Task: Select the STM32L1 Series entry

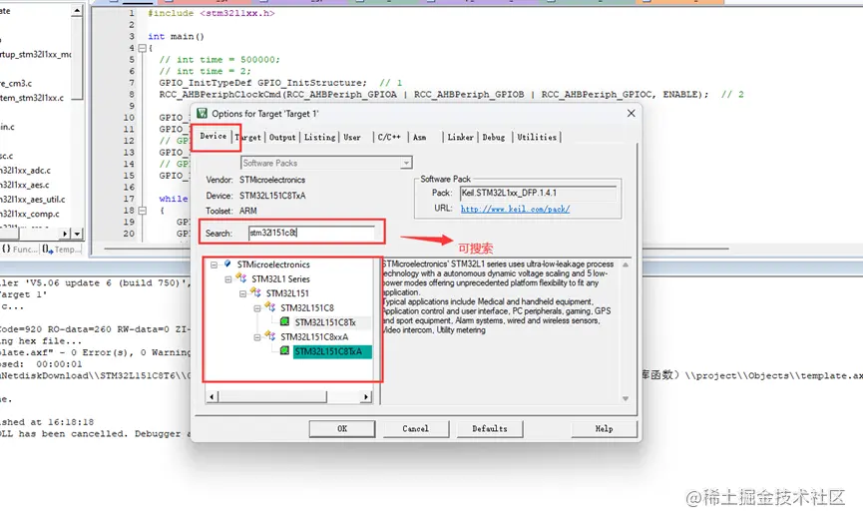Action: click(x=280, y=279)
